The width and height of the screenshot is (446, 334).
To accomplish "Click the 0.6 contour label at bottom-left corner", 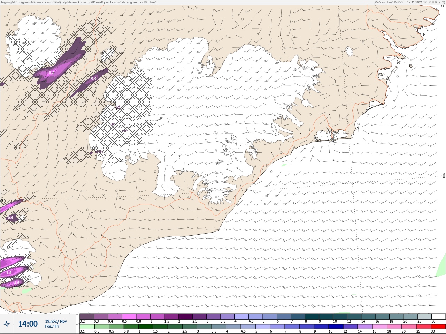I will click(16, 283).
